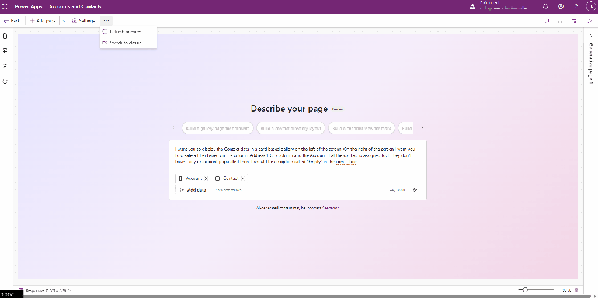Submit the page description with the send icon
598x298 pixels.
[x=415, y=190]
